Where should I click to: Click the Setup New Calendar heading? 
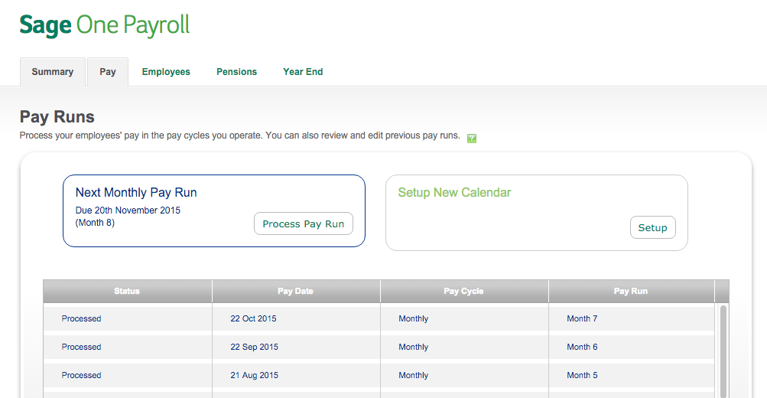[x=454, y=193]
